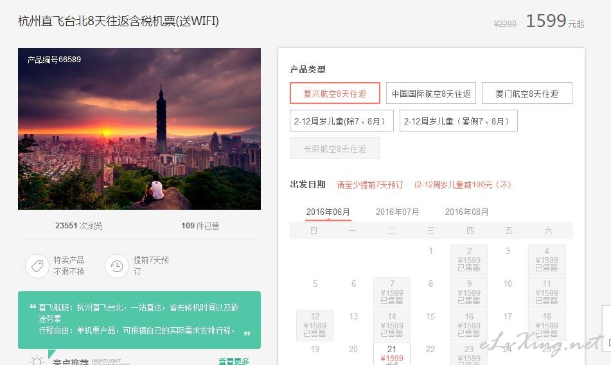Click date 8 in June calendar
The image size is (611, 365).
(430, 284)
